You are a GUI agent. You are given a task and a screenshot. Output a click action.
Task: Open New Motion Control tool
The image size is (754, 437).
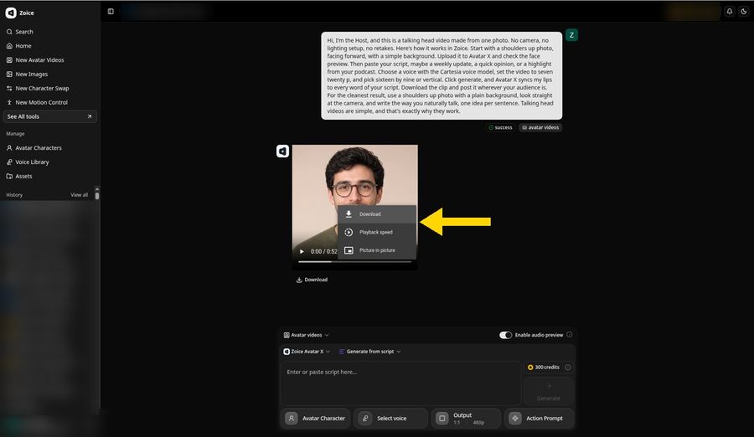(37, 102)
